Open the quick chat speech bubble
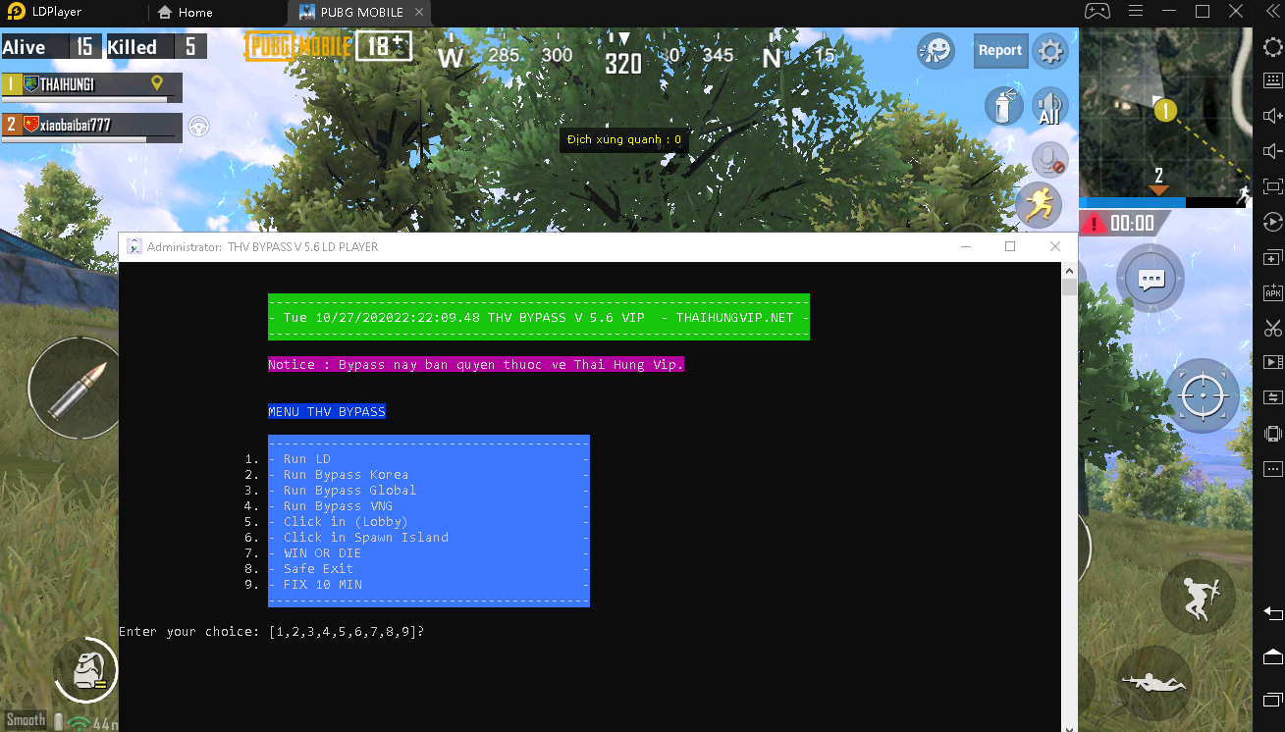The width and height of the screenshot is (1285, 732). pyautogui.click(x=1151, y=280)
